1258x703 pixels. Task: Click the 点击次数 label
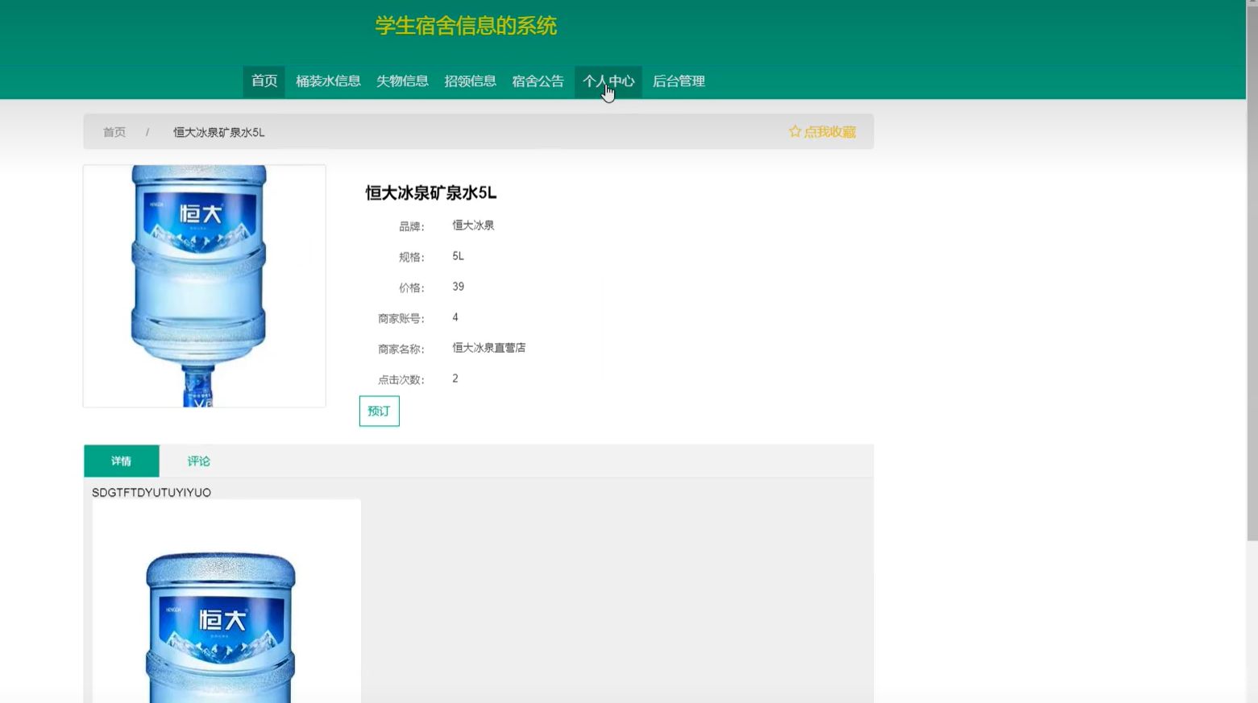[401, 379]
